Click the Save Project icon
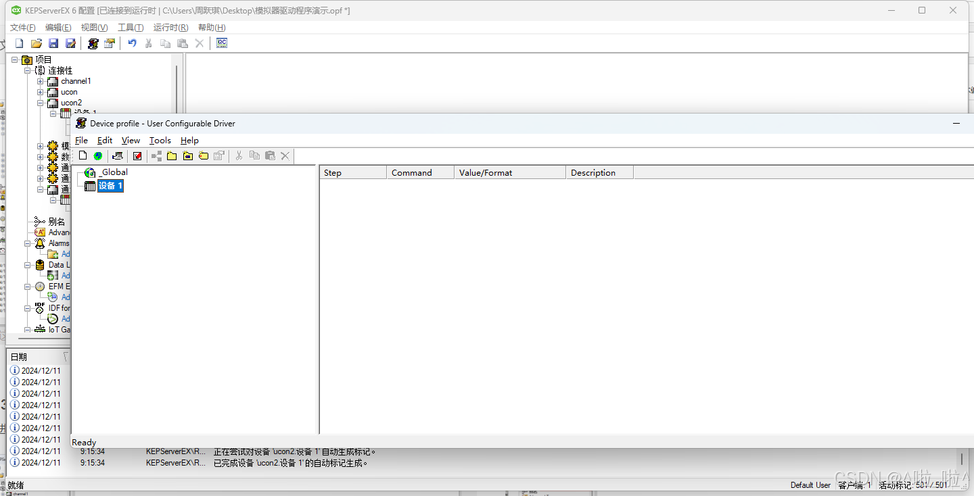The height and width of the screenshot is (496, 974). [x=53, y=43]
